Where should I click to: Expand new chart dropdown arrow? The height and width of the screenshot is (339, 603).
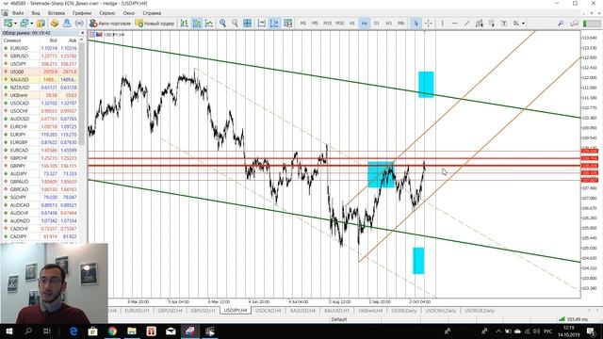15,24
